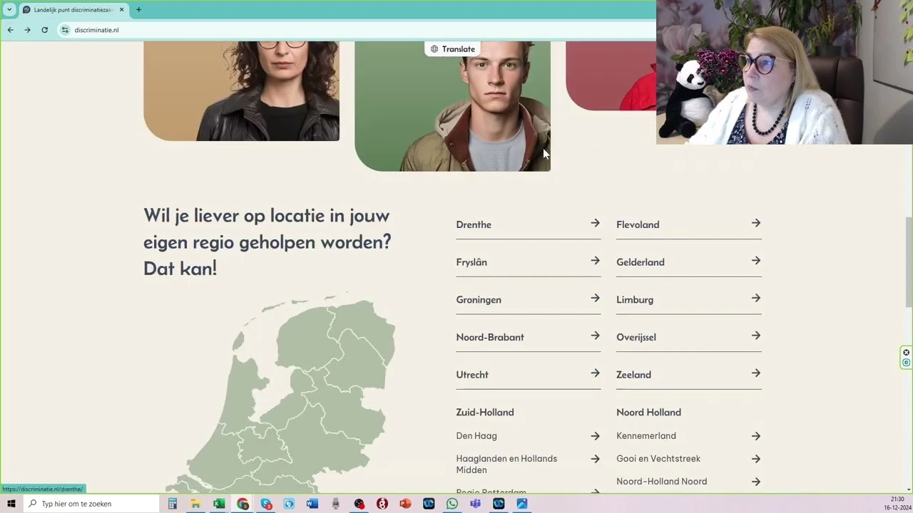
Task: Open Word from the taskbar
Action: pyautogui.click(x=312, y=504)
